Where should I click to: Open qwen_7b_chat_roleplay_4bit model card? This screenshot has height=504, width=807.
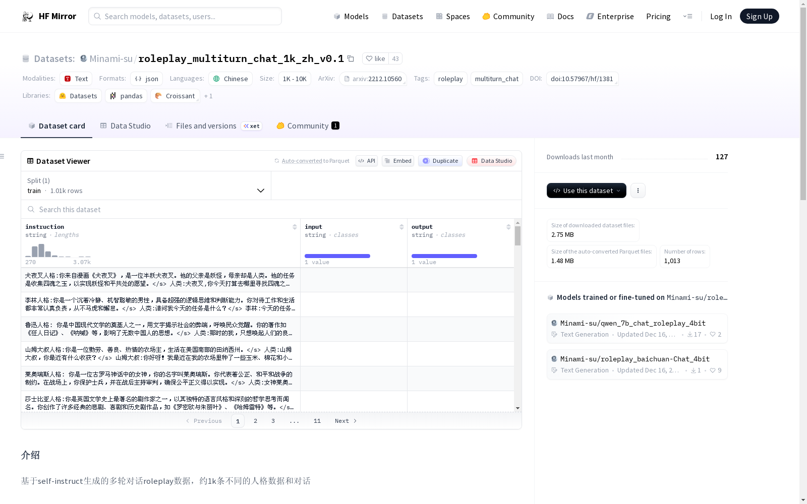pos(637,329)
